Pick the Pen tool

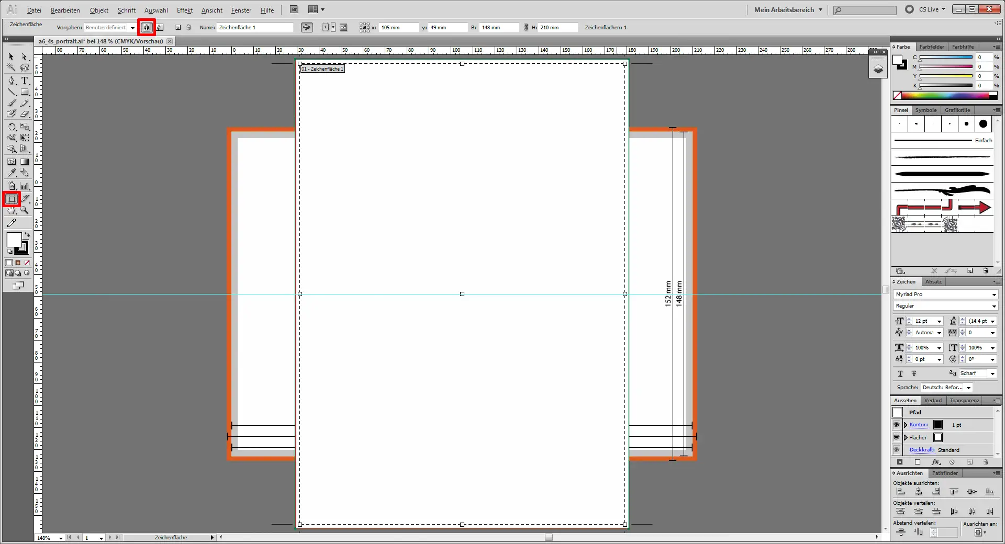[12, 81]
